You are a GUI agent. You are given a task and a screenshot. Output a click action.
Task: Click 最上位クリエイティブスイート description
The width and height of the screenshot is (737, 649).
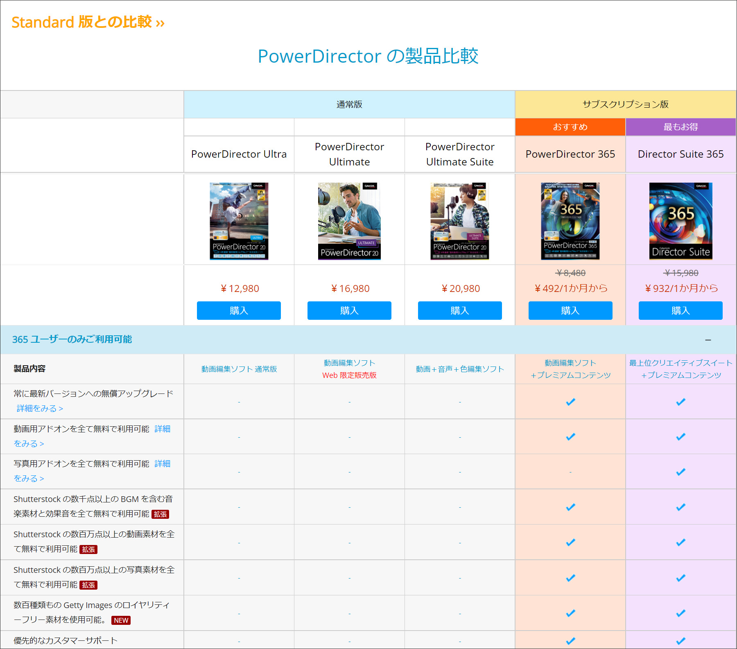pyautogui.click(x=680, y=363)
